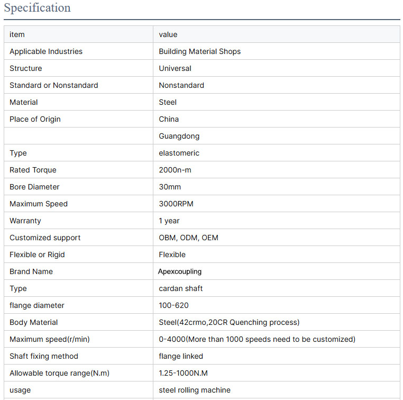Image resolution: width=403 pixels, height=400 pixels.
Task: Click the flange diameter label
Action: pos(37,305)
